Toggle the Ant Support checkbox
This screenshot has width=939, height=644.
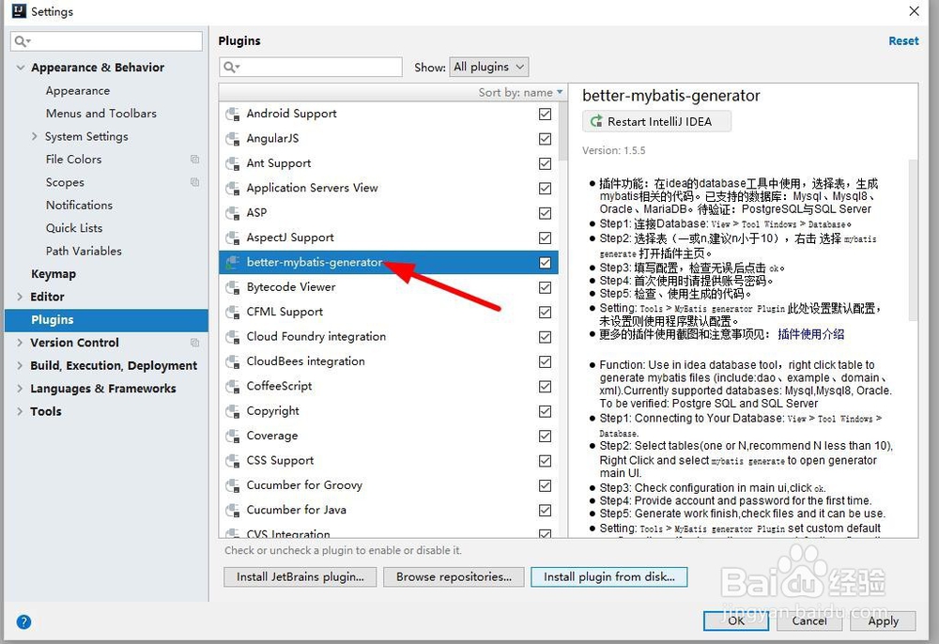(545, 163)
